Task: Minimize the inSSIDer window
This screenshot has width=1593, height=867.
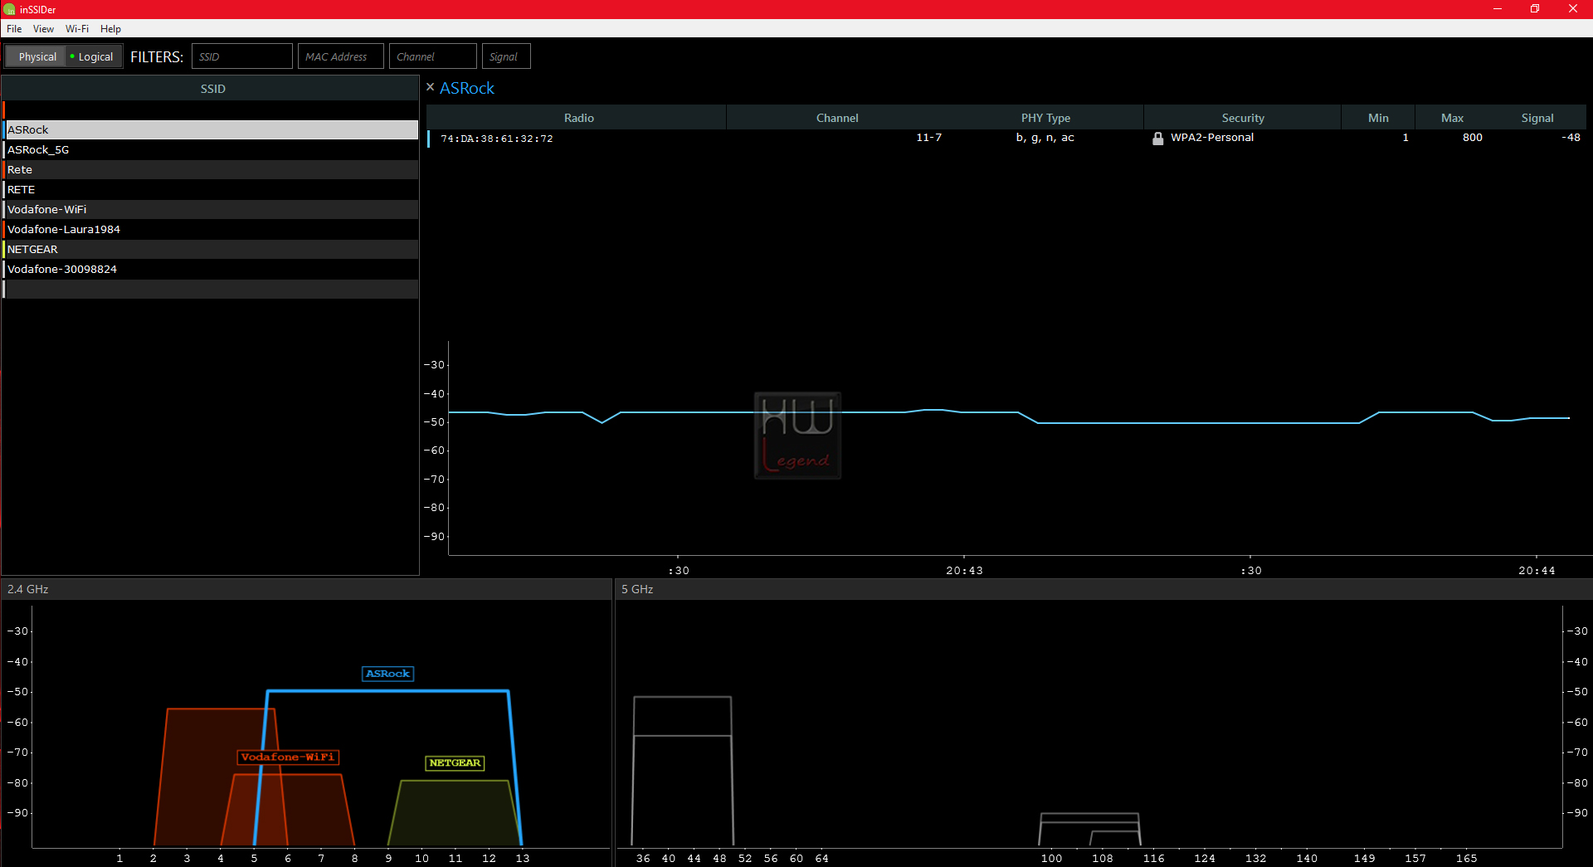Action: click(x=1498, y=9)
